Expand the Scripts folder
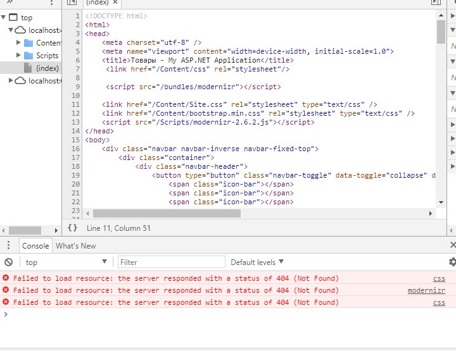This screenshot has width=456, height=351. pos(18,55)
